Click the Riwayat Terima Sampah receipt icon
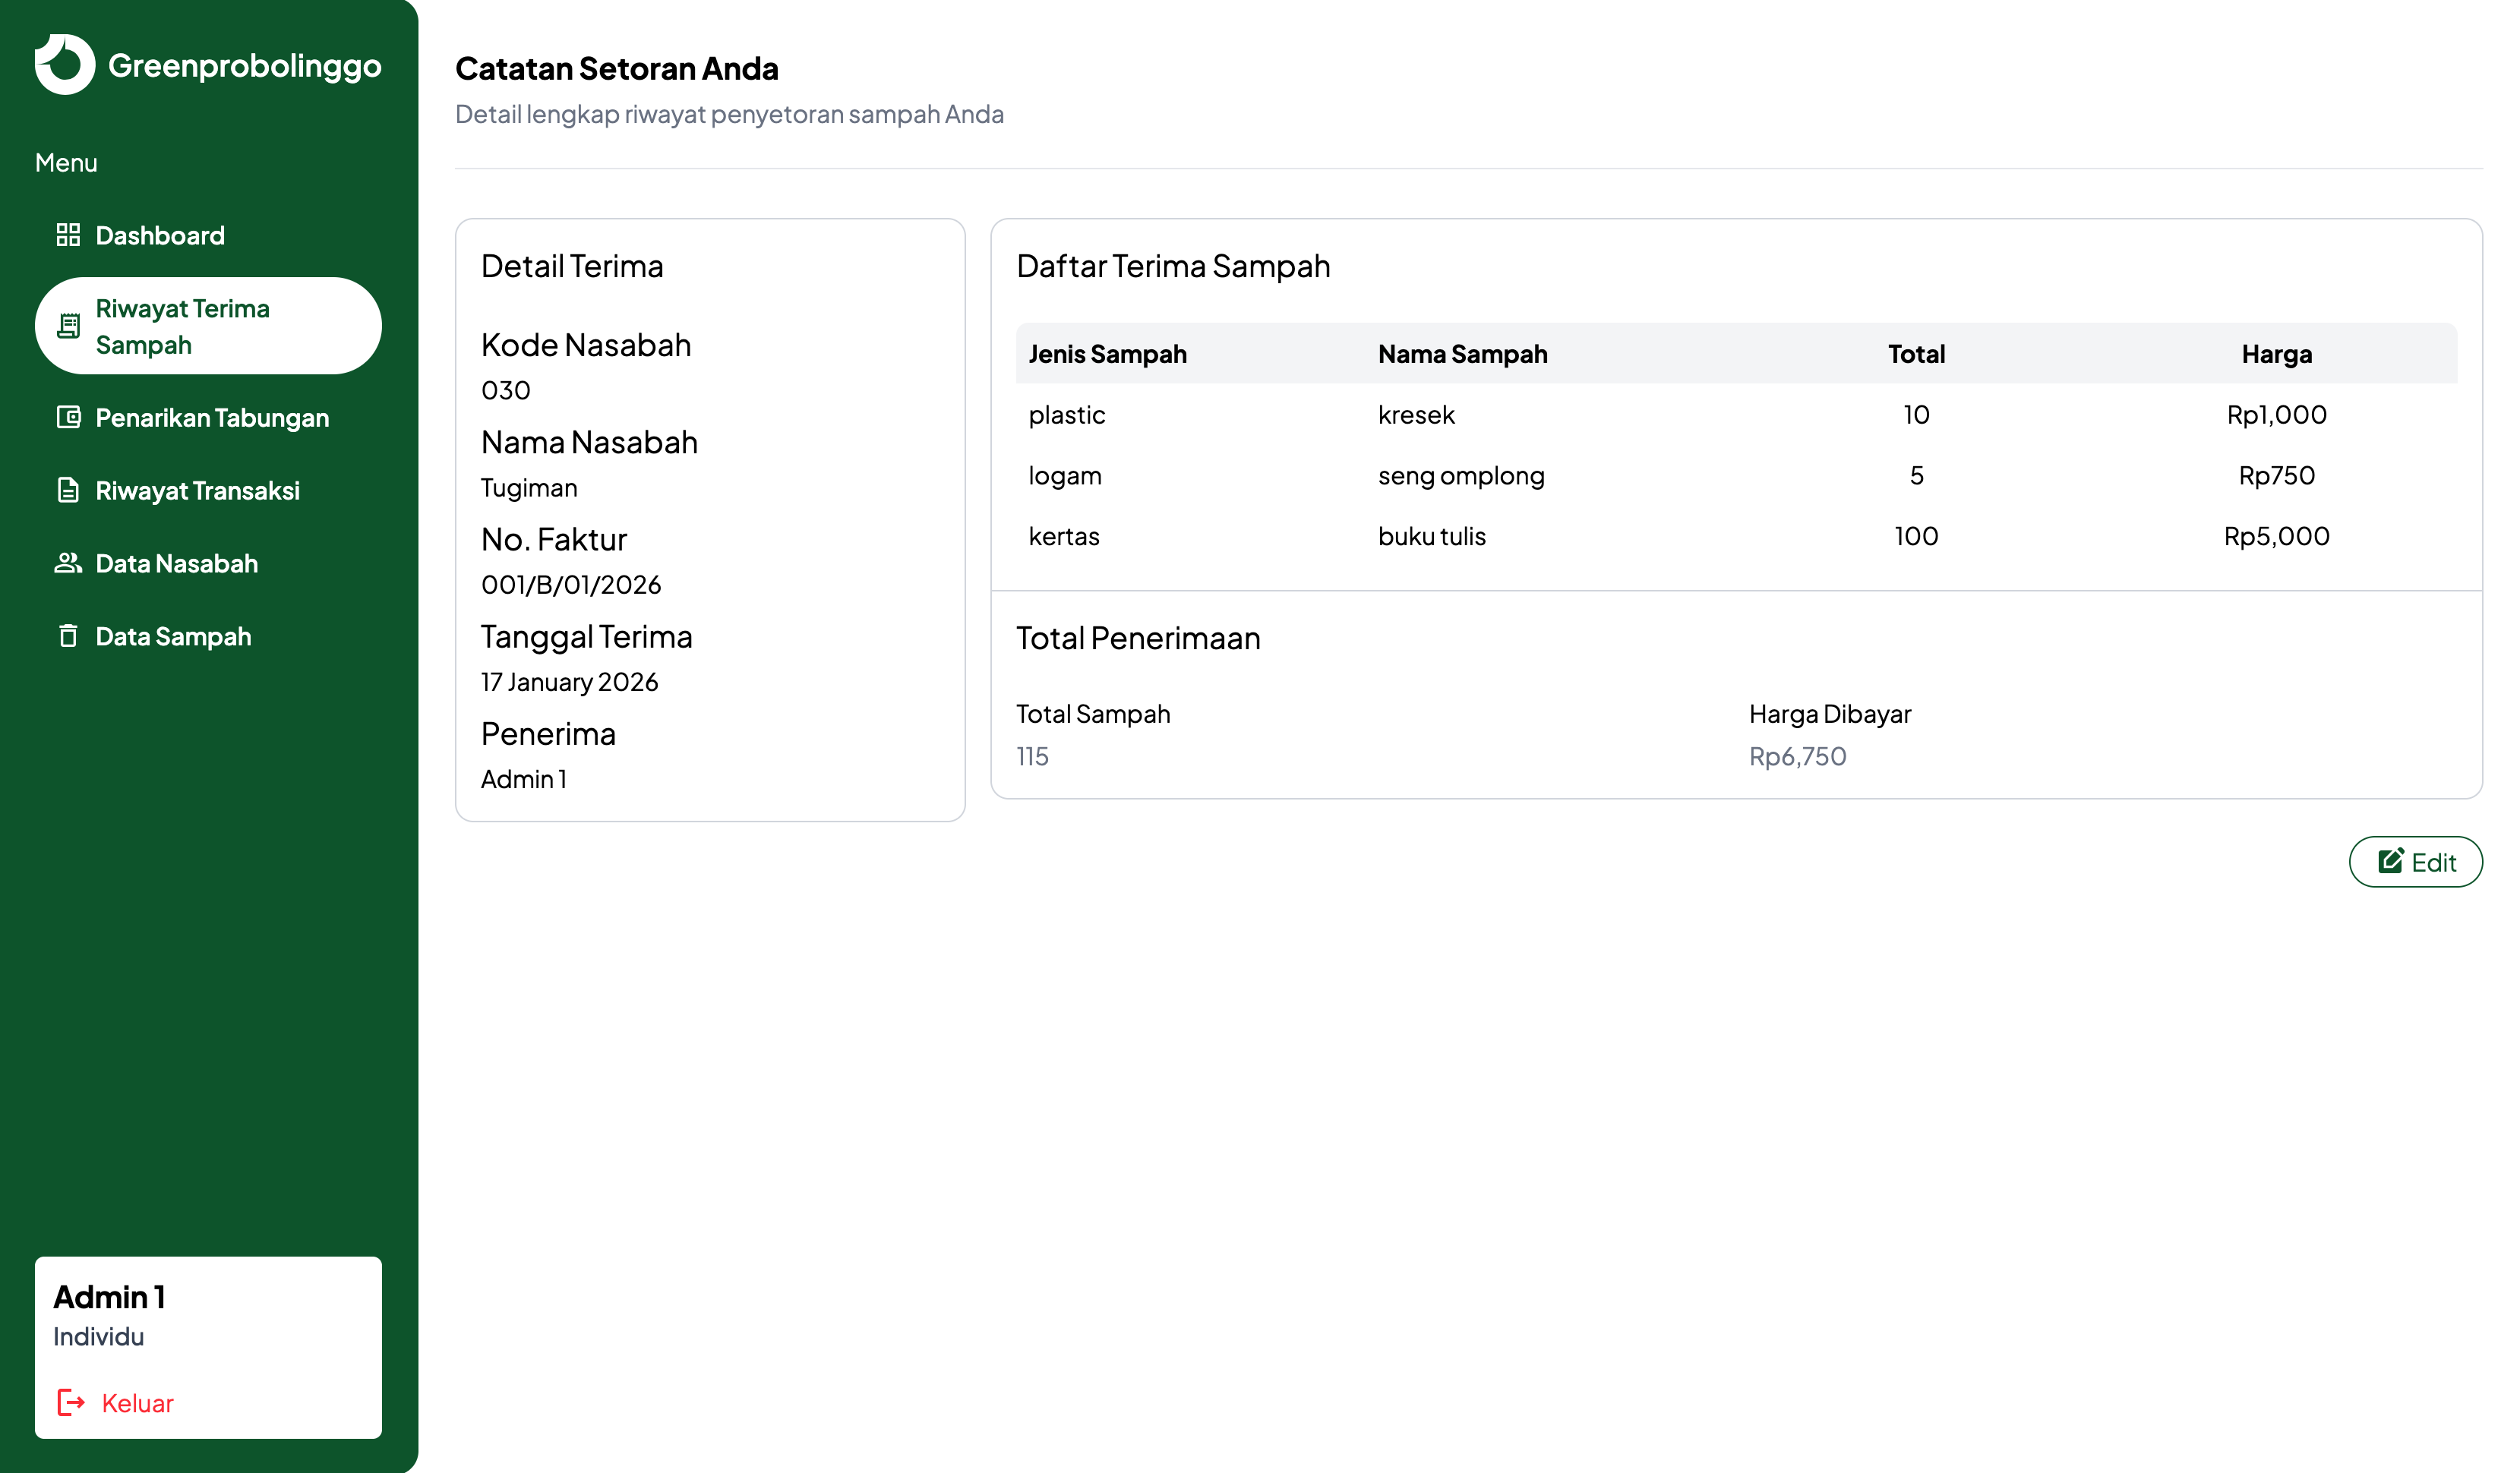This screenshot has height=1473, width=2520. (68, 326)
